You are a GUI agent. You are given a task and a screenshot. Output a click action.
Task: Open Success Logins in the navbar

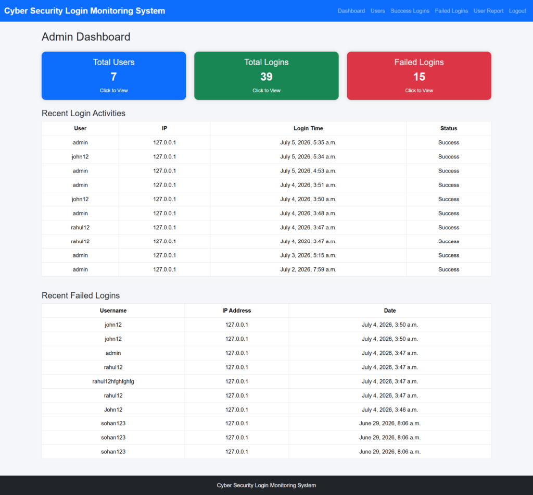(410, 11)
